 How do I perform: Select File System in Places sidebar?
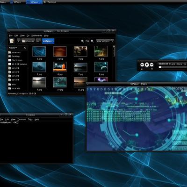click(15, 60)
